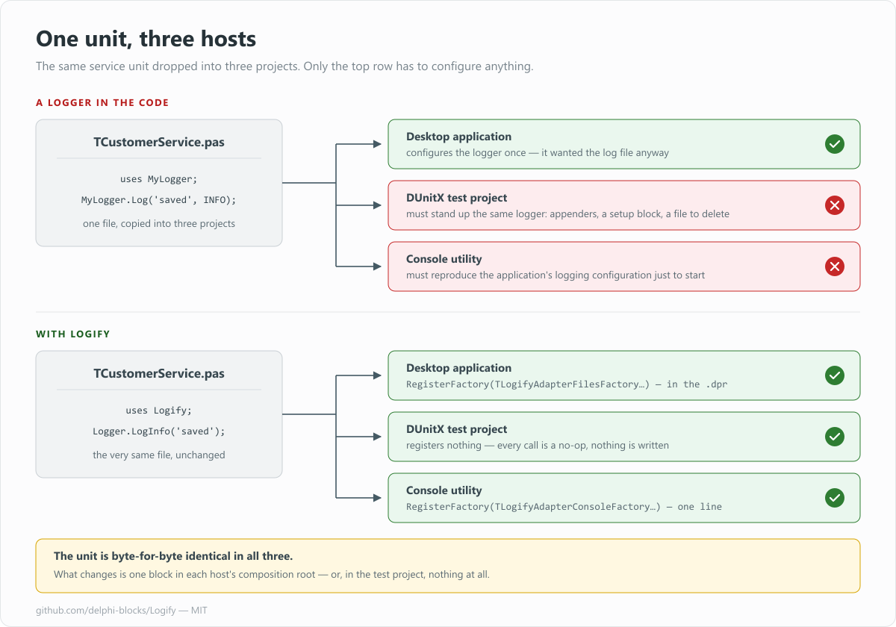Viewport: 896px width, 627px height.
Task: Click 'Desktop application' heading above RegisterFactory FilesFactory line
Action: [x=459, y=368]
